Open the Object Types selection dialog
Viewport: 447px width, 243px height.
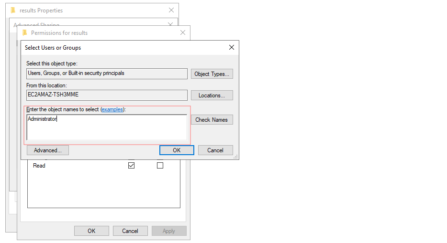coord(212,74)
